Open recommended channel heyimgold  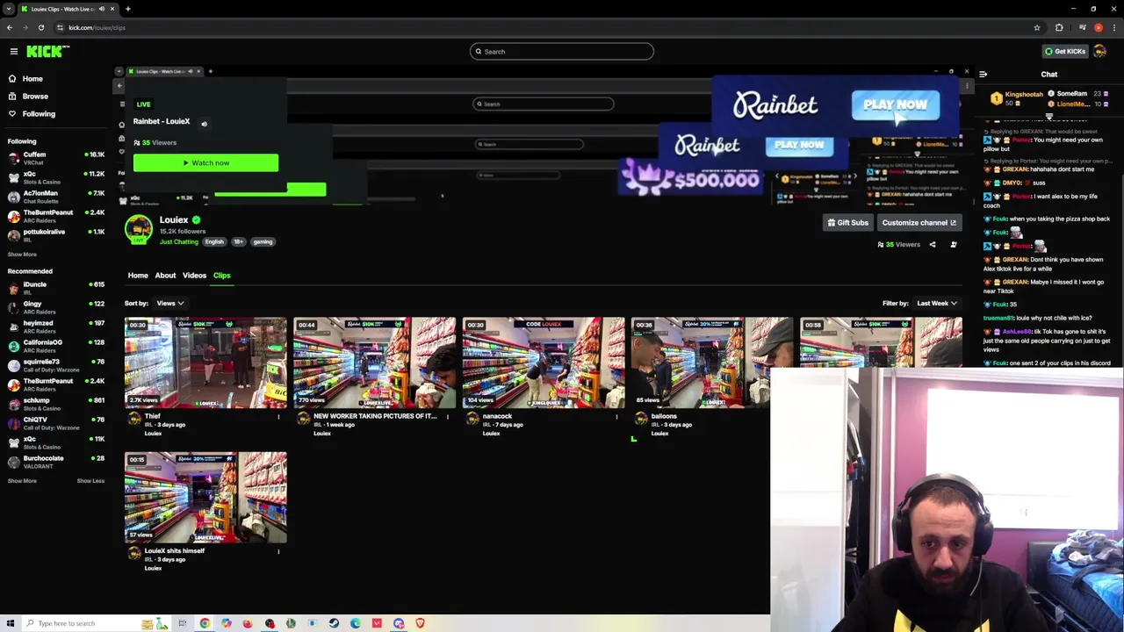click(x=56, y=327)
